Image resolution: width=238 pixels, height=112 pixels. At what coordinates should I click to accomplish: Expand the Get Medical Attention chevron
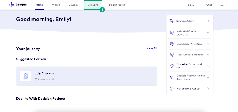pyautogui.click(x=208, y=44)
